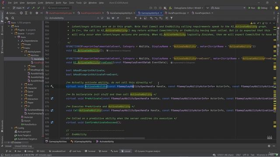Click the blue update project arrow icon
This screenshot has height=157, width=280.
[x=28, y=8]
